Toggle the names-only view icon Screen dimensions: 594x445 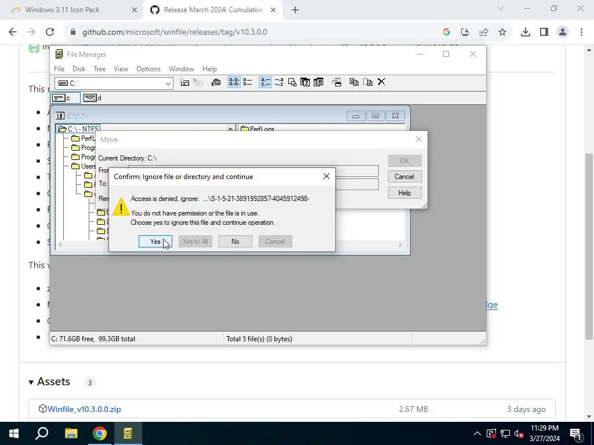[x=234, y=82]
